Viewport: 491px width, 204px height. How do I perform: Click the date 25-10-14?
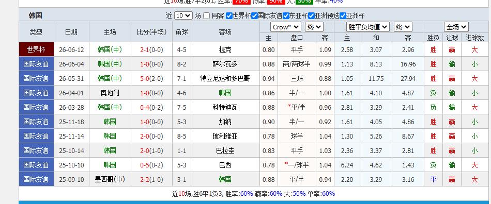[71, 150]
